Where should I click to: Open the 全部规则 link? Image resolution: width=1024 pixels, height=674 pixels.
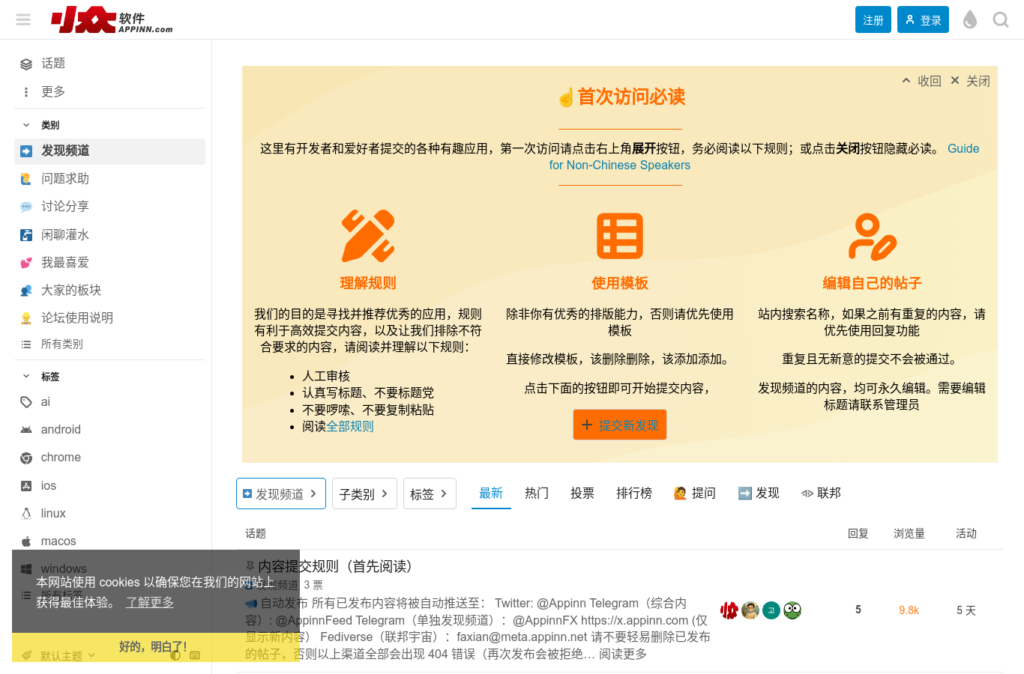coord(350,426)
